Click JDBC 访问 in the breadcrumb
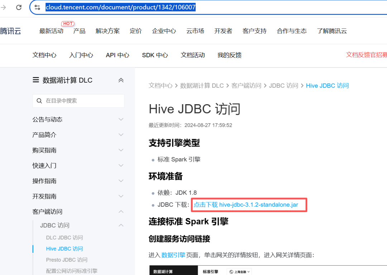 pos(283,86)
